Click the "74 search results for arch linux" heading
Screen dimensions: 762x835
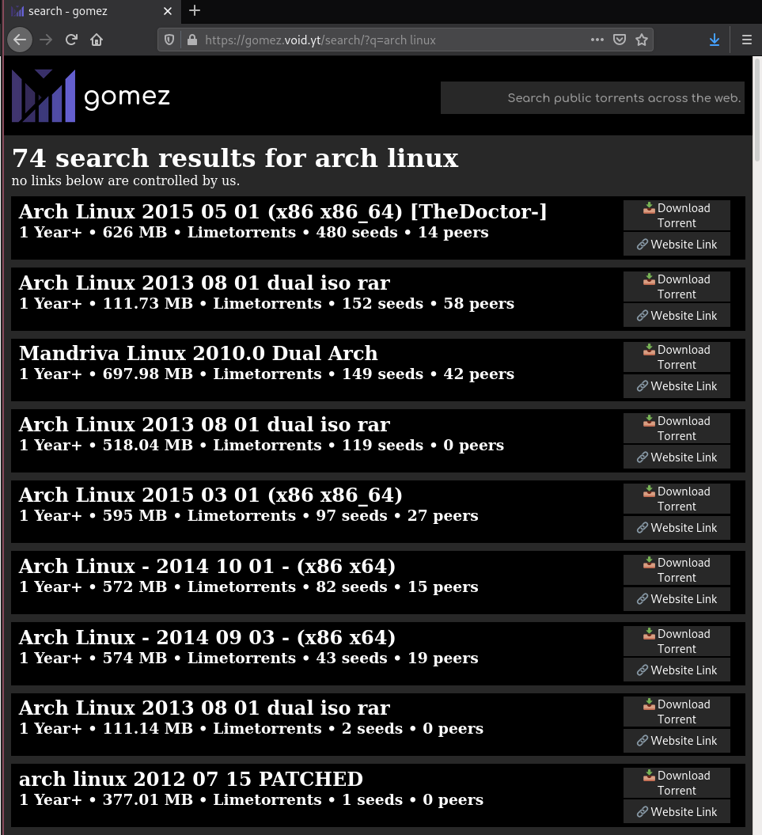click(x=235, y=158)
